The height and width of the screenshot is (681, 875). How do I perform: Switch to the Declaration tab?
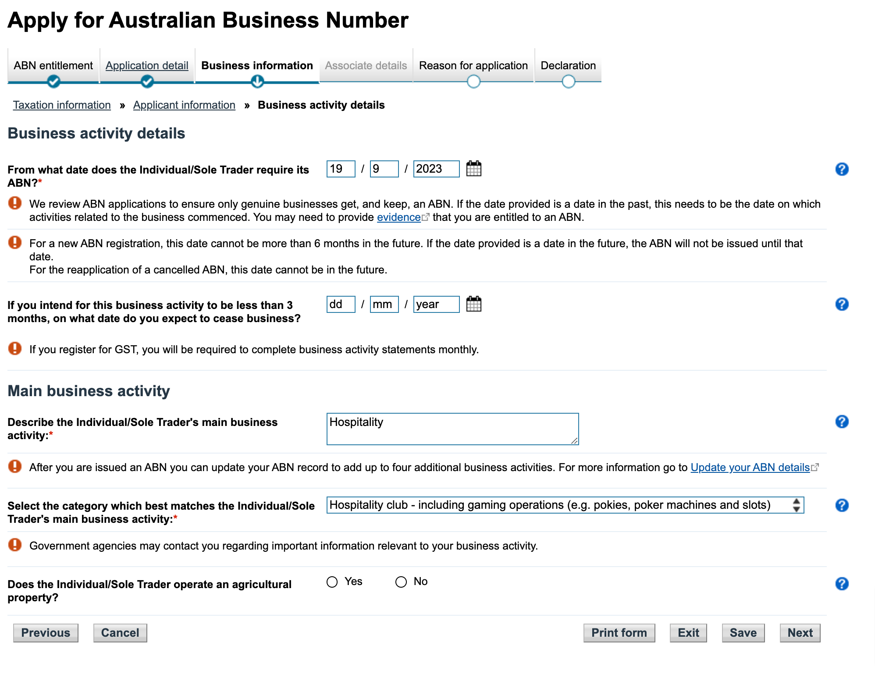click(x=568, y=65)
